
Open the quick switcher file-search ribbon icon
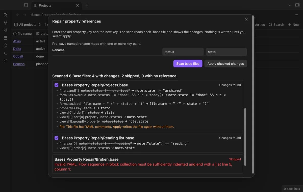[x=5, y=15]
